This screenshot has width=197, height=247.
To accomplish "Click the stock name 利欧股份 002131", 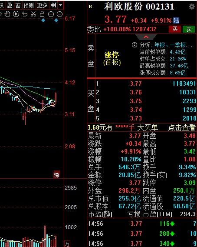I will (x=139, y=7).
